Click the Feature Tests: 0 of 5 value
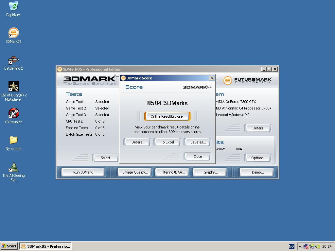335x251 pixels. 100,128
